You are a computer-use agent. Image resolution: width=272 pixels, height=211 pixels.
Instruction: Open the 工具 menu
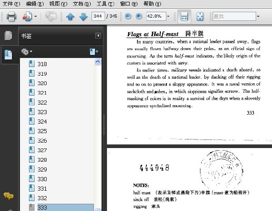pos(105,4)
